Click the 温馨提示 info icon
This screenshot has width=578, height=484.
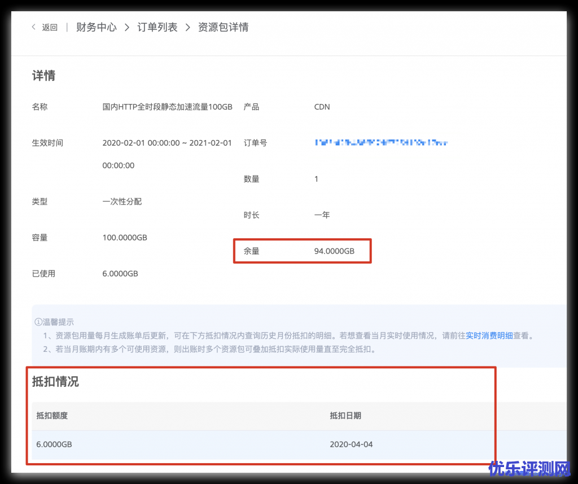tap(38, 322)
